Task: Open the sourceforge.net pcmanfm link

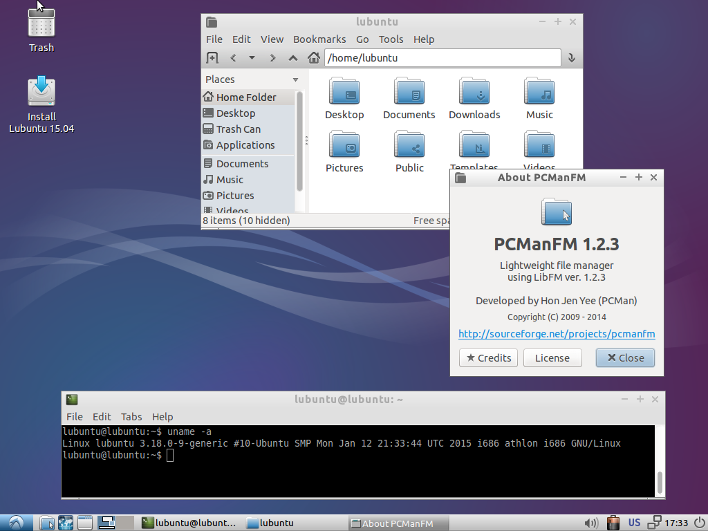Action: [x=557, y=334]
